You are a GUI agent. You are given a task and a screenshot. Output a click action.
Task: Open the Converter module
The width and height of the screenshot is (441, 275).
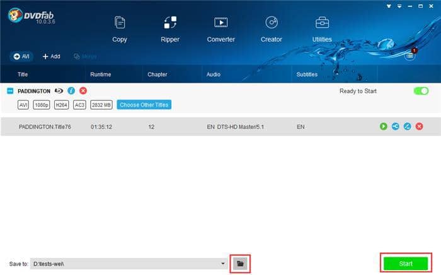tap(220, 29)
